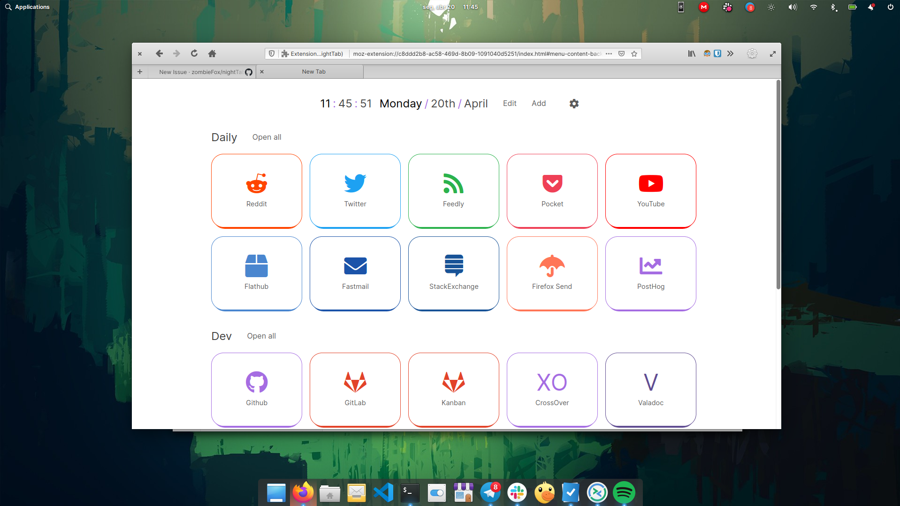Go back in browser history

[x=159, y=53]
